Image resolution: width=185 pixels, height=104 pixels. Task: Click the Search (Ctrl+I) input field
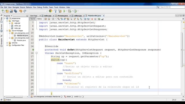172,7
